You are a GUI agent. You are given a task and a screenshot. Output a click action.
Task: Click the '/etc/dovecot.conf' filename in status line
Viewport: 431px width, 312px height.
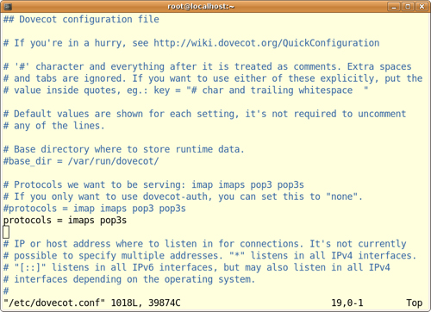(x=54, y=303)
